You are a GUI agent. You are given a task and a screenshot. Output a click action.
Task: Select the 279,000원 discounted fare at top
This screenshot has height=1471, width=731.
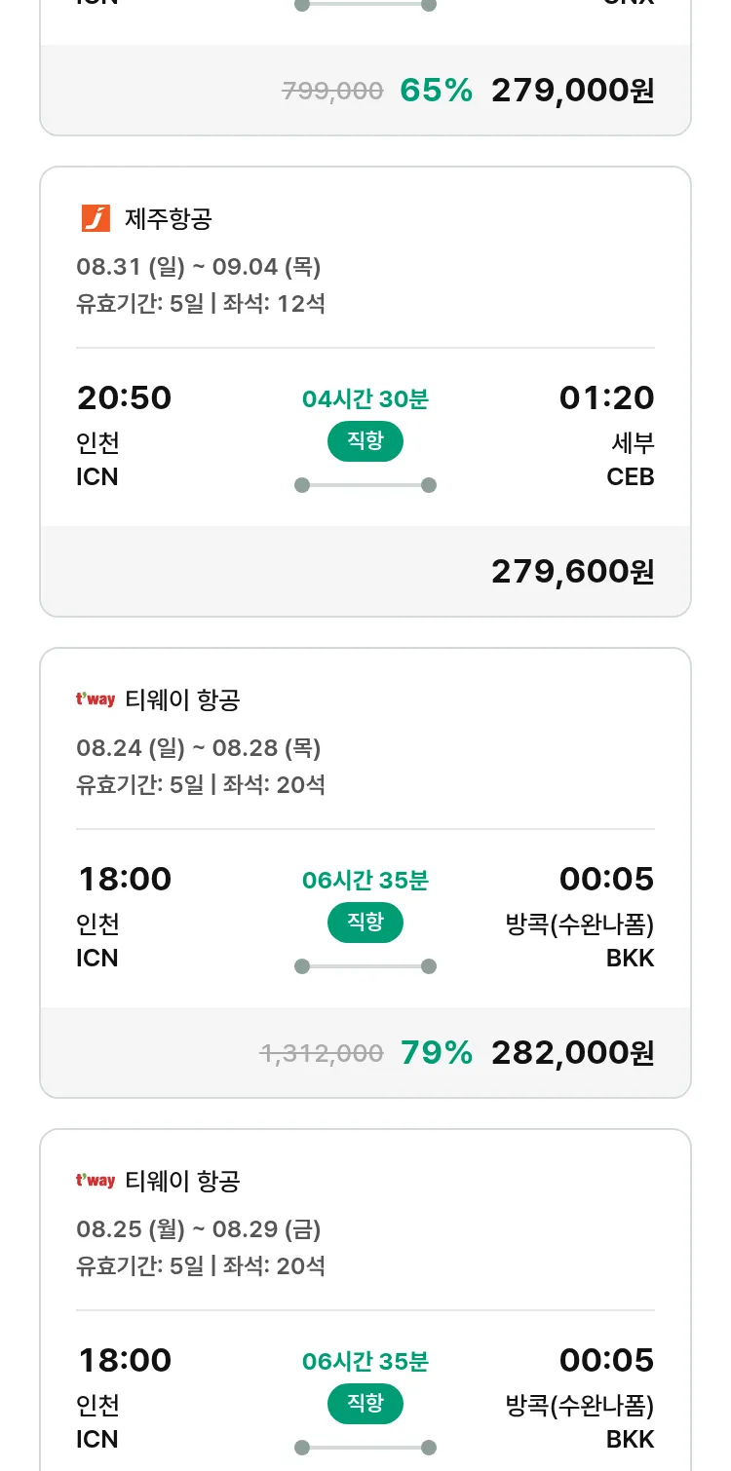coord(572,91)
